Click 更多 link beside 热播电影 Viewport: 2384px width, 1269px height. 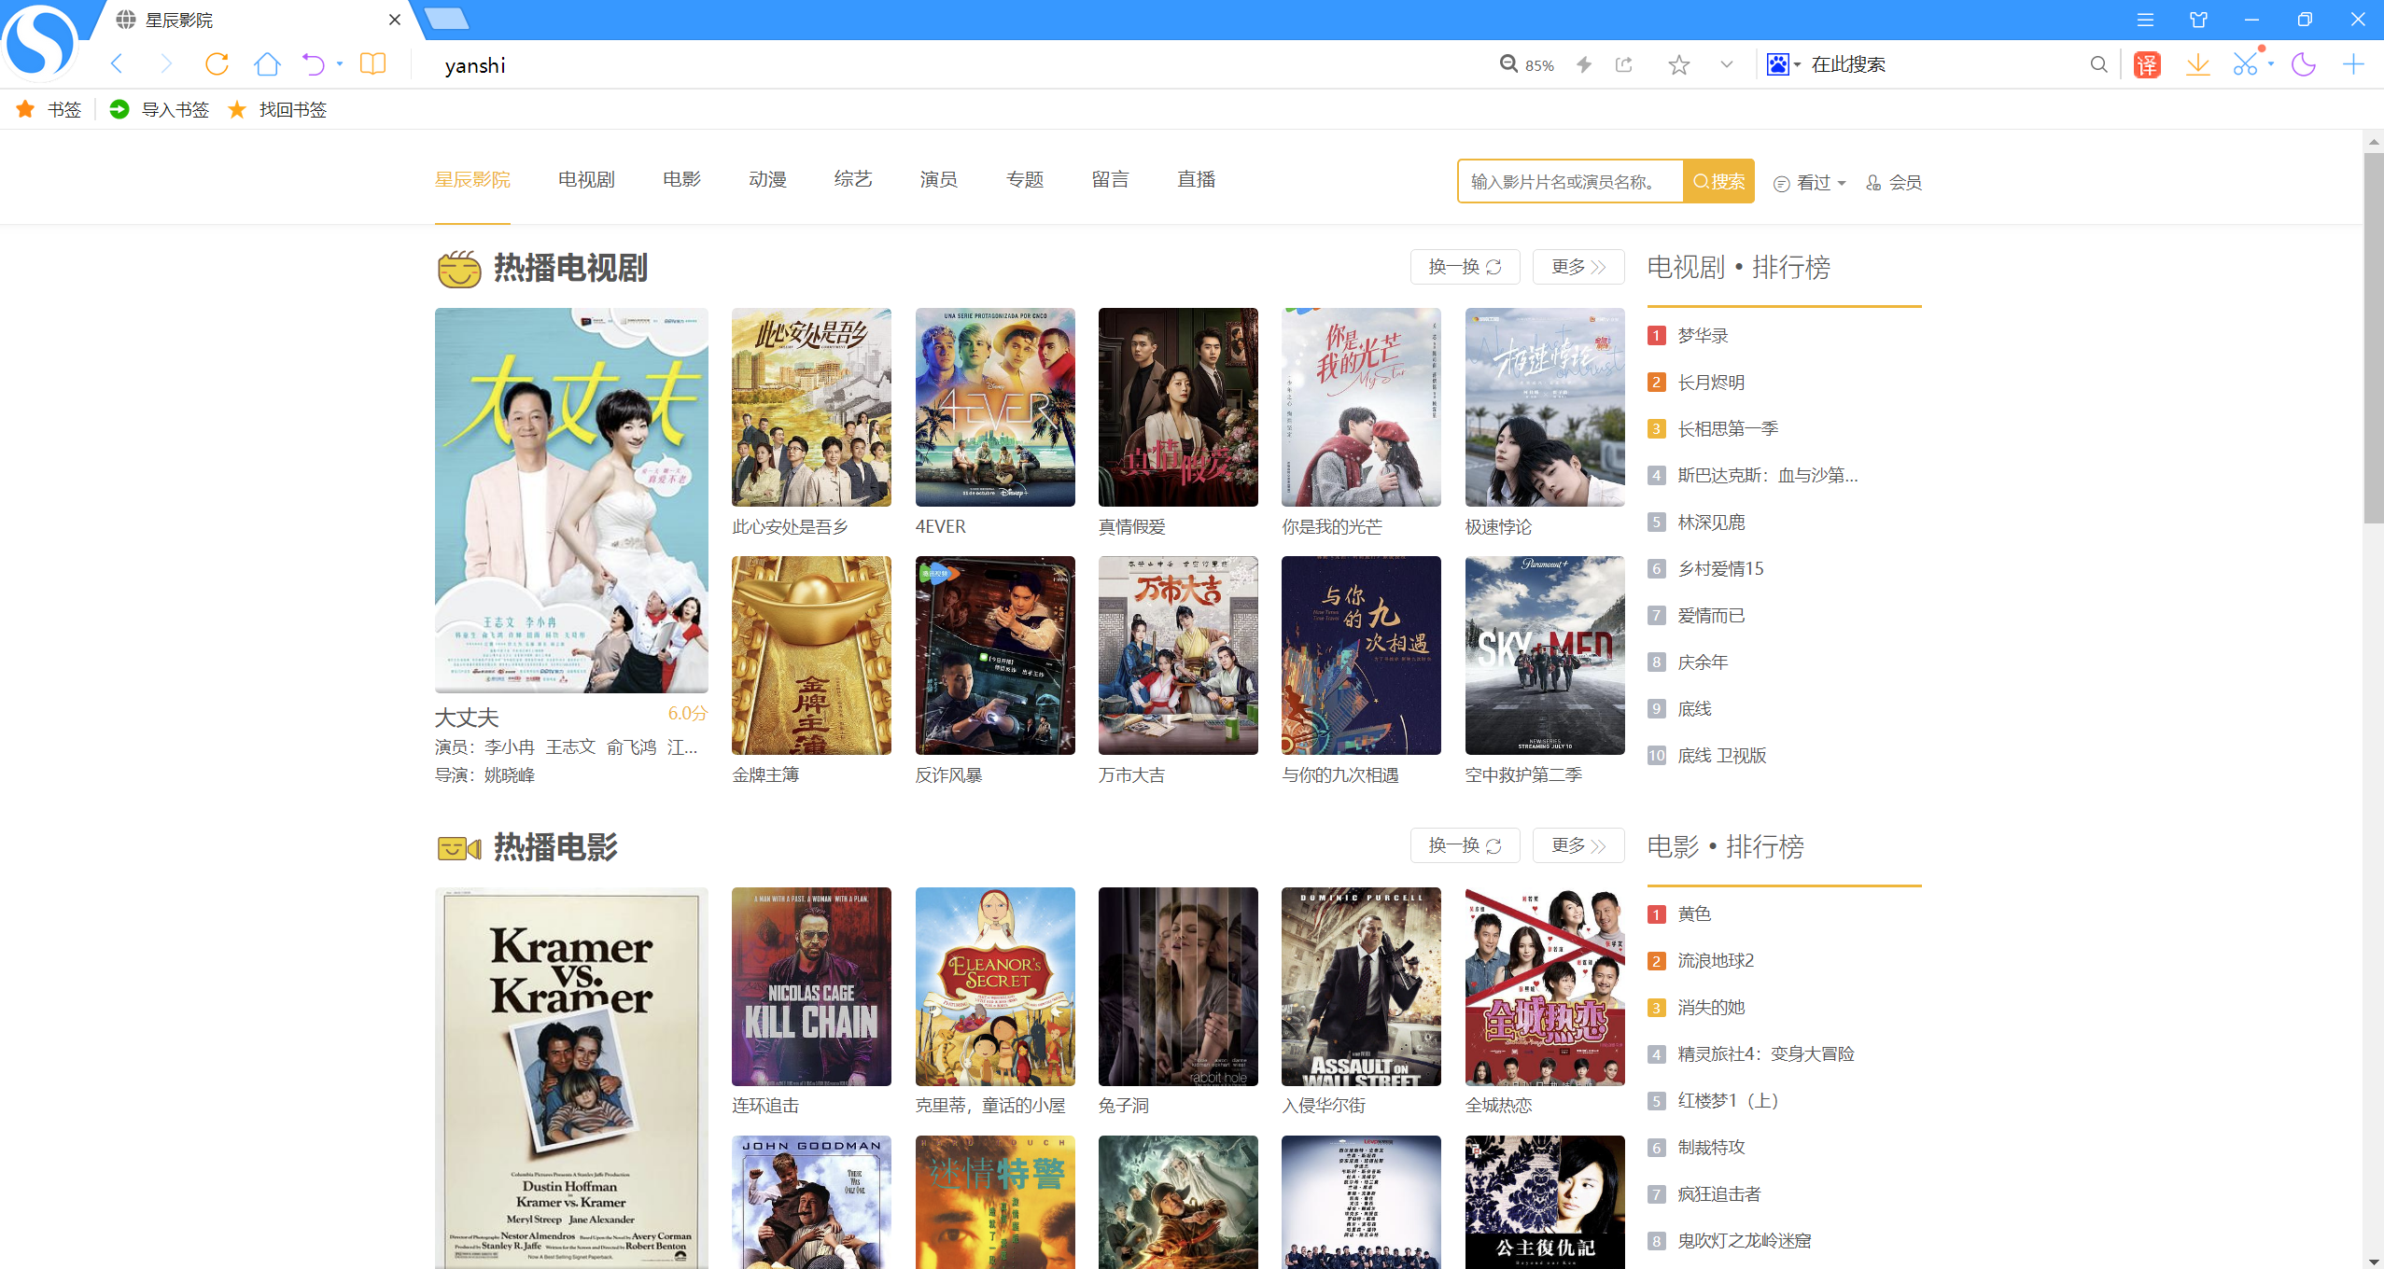[x=1578, y=845]
